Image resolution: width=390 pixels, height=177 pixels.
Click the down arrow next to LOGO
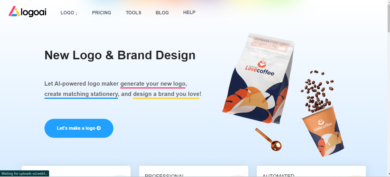point(77,13)
